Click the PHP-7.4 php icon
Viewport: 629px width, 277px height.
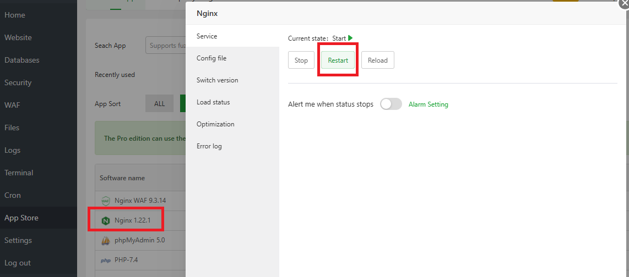(106, 260)
